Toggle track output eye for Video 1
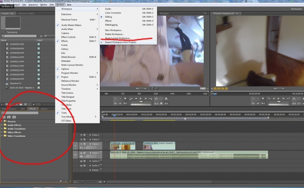 click(x=81, y=144)
